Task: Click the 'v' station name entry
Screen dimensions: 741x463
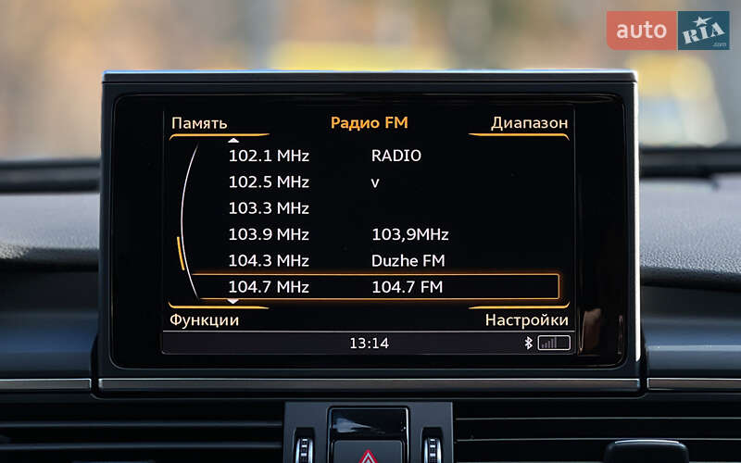Action: click(x=375, y=182)
